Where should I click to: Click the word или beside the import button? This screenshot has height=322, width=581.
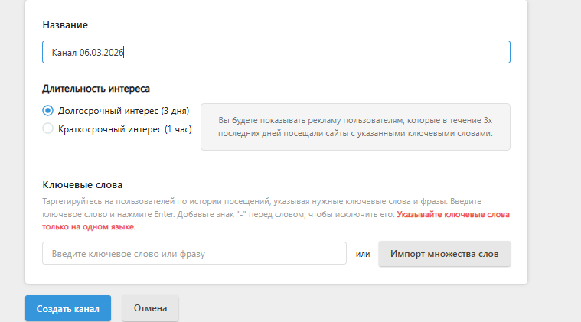point(363,253)
